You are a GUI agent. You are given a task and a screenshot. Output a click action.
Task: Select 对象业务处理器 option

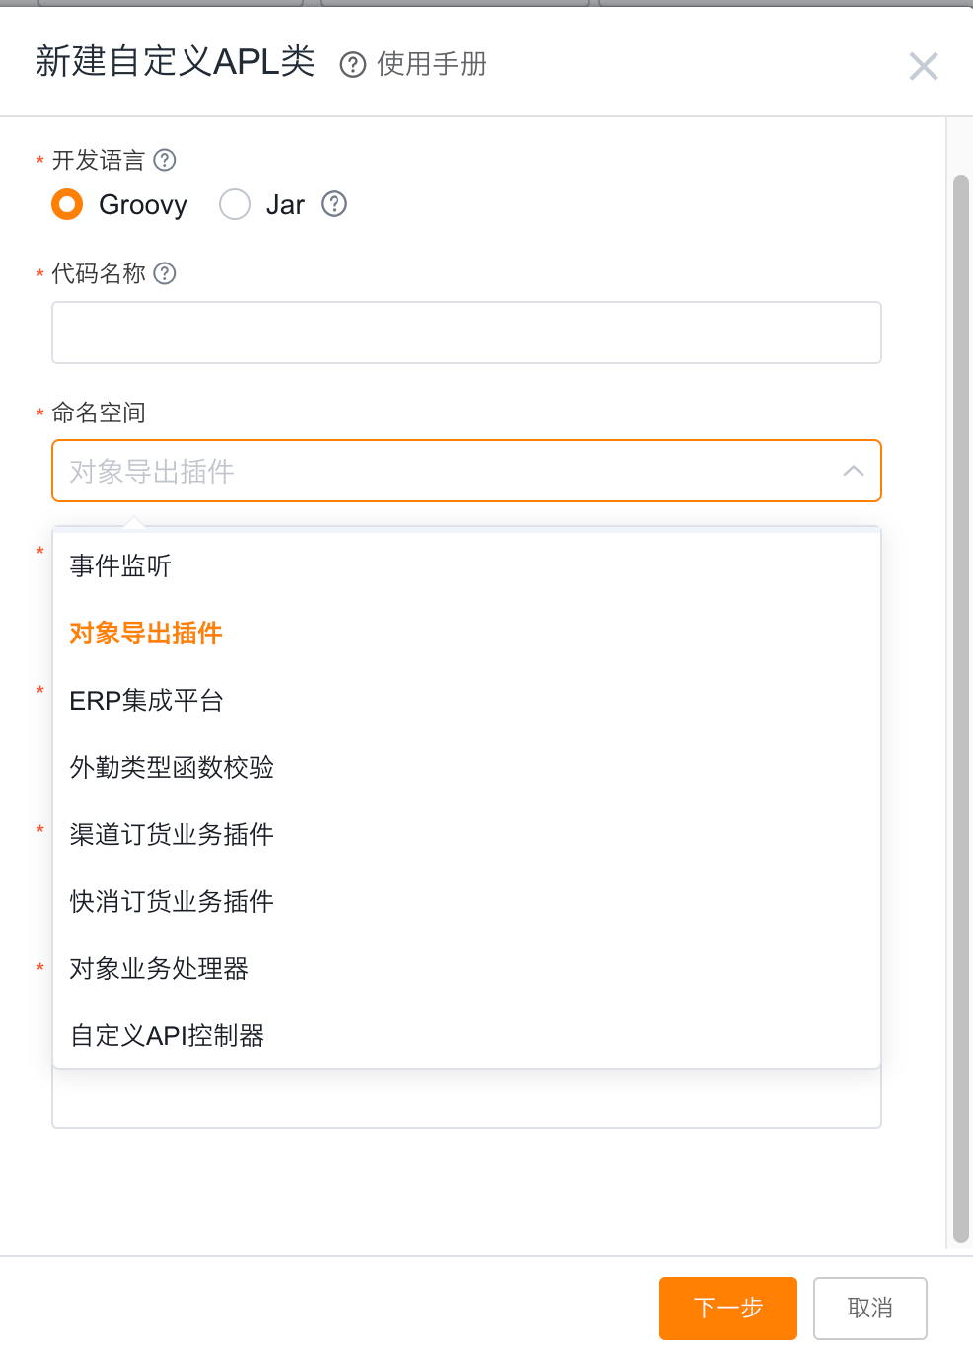pyautogui.click(x=159, y=969)
